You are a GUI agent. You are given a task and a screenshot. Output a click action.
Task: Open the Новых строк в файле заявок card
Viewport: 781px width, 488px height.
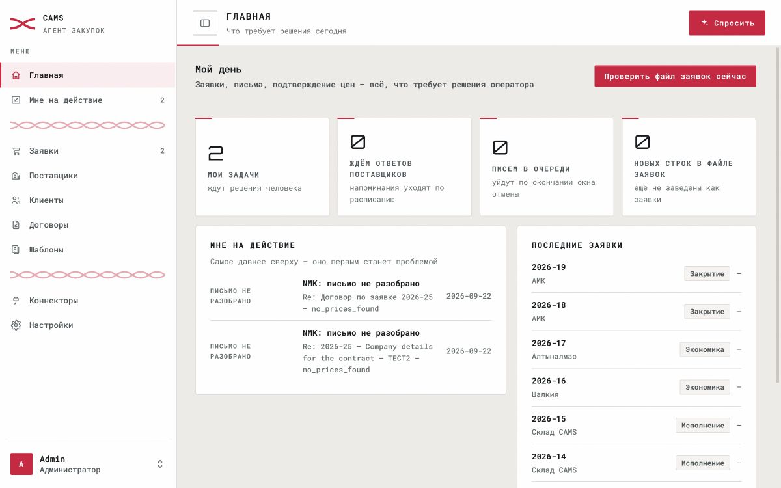pos(689,167)
